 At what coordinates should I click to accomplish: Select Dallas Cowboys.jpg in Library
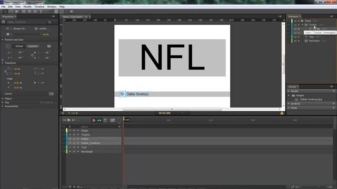coord(311,99)
